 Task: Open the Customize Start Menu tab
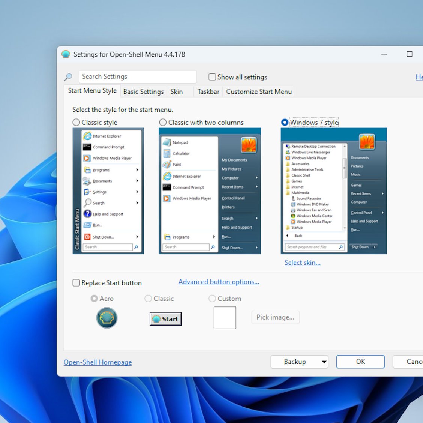pyautogui.click(x=259, y=91)
